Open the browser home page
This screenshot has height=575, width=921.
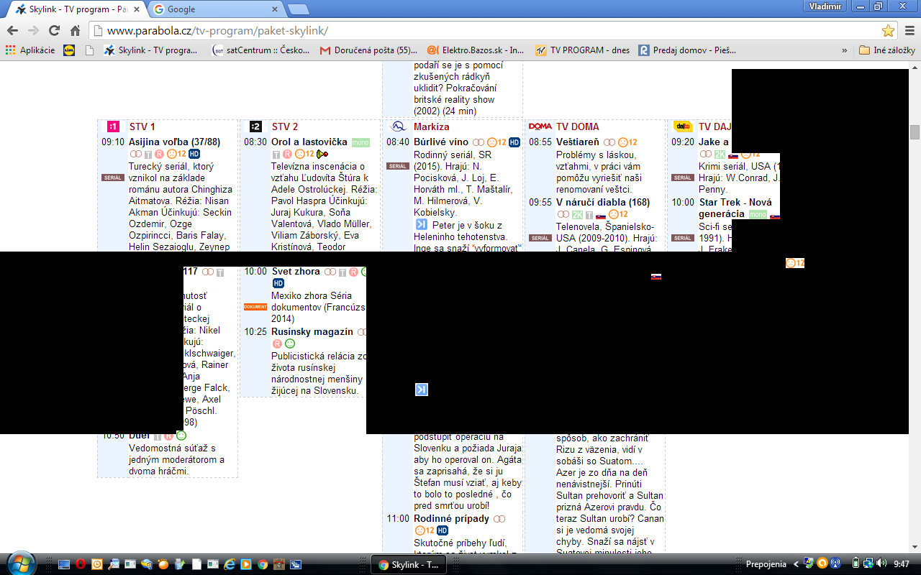click(75, 31)
